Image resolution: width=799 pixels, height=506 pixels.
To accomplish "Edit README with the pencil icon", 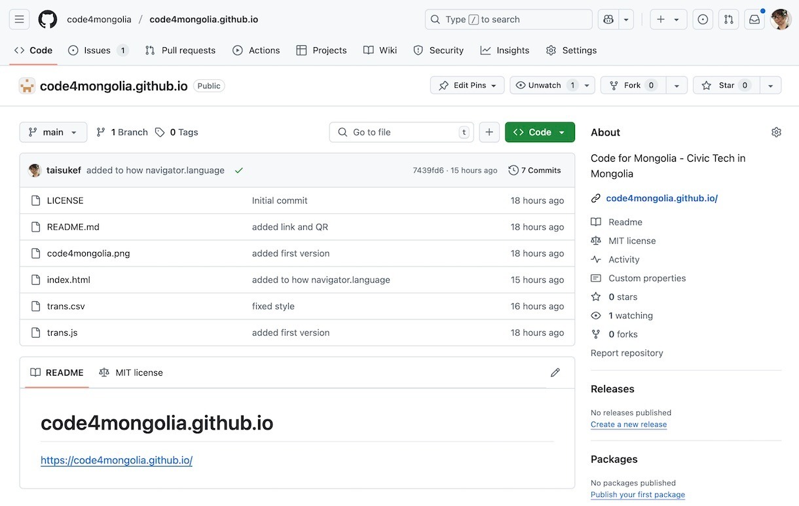I will coord(555,372).
